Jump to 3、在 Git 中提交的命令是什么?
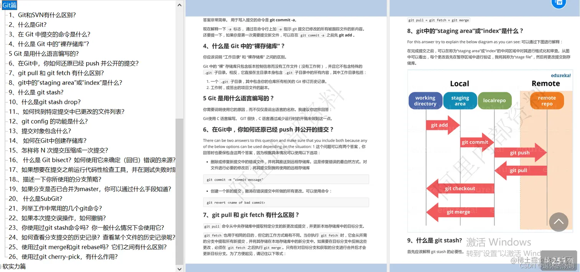The height and width of the screenshot is (272, 580). 49,34
